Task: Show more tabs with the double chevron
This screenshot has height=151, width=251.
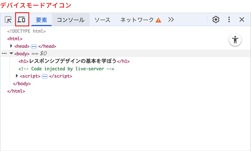Action: point(171,20)
